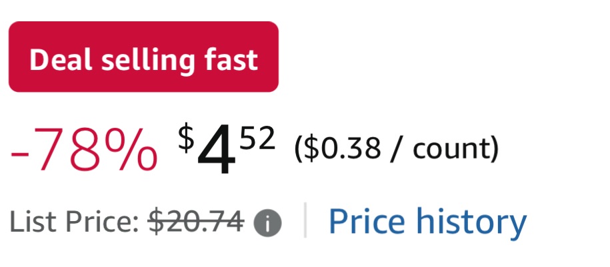The width and height of the screenshot is (610, 267).
Task: Click the vertical divider before Price history
Action: pos(305,220)
